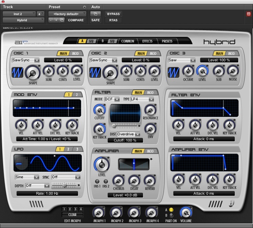The width and height of the screenshot is (253, 228).
Task: Click the OSC 2 waveform display icon
Action: pyautogui.click(x=95, y=72)
